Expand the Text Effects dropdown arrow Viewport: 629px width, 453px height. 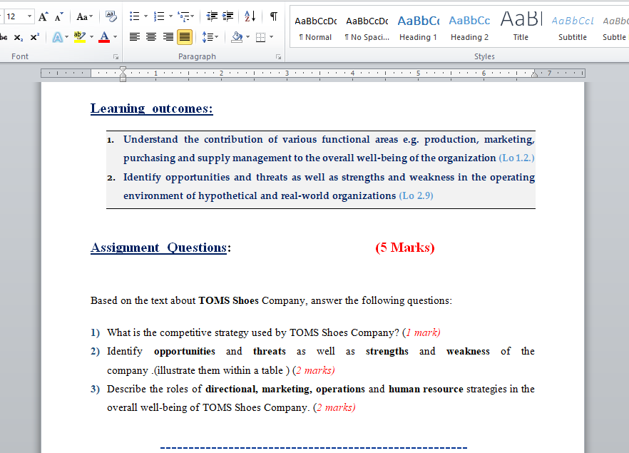point(66,37)
